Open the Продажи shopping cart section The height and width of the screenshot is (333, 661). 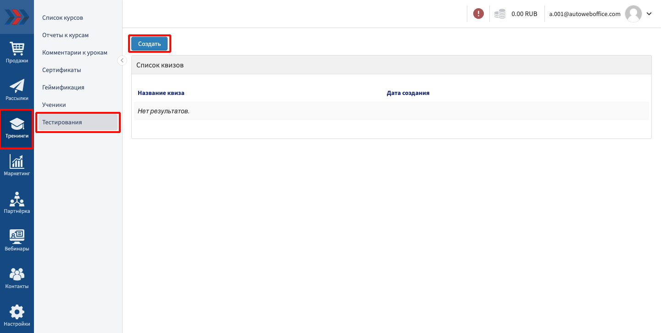coord(17,52)
